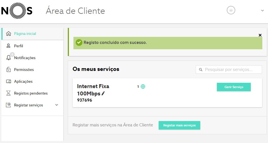The width and height of the screenshot is (268, 143).
Task: Click the globe icon on the service card
Action: pyautogui.click(x=143, y=87)
